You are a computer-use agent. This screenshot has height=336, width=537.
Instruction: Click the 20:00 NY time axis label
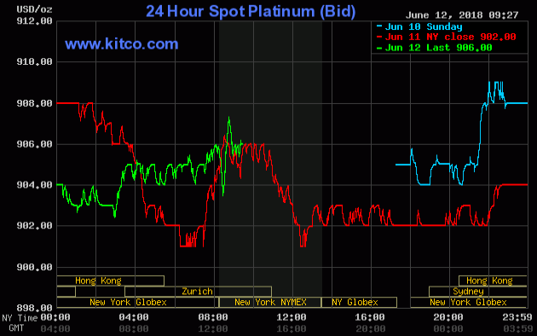(x=448, y=317)
